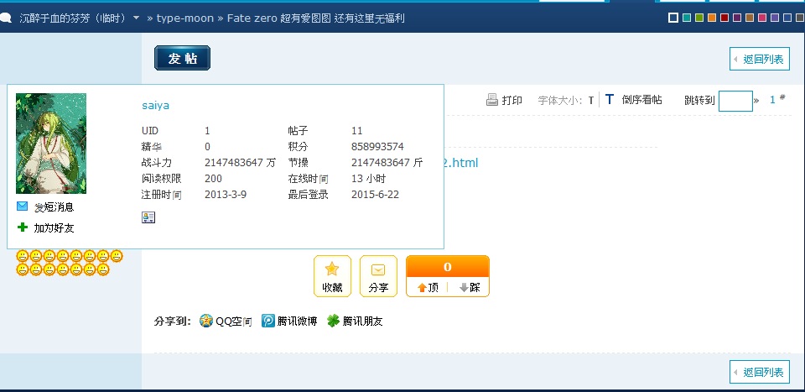Click the 收藏 favorite star button
Image resolution: width=805 pixels, height=392 pixels.
click(x=332, y=276)
